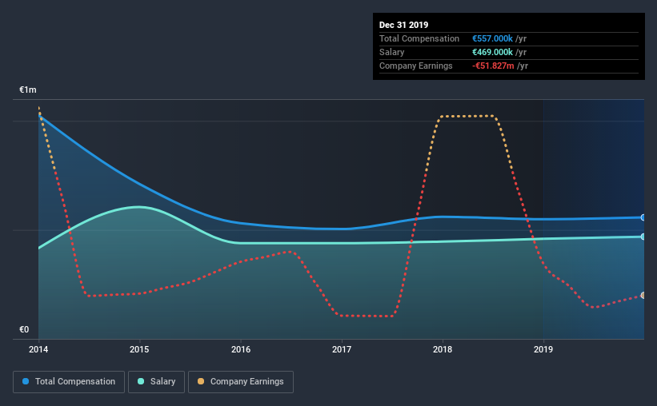Click the orange Company Earnings legend dot

click(x=201, y=381)
